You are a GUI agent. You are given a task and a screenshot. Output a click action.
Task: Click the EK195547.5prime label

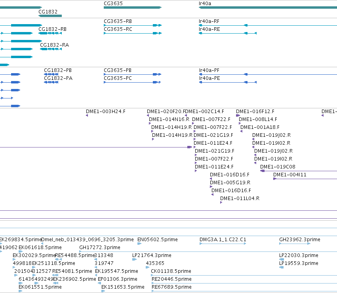click(x=116, y=271)
